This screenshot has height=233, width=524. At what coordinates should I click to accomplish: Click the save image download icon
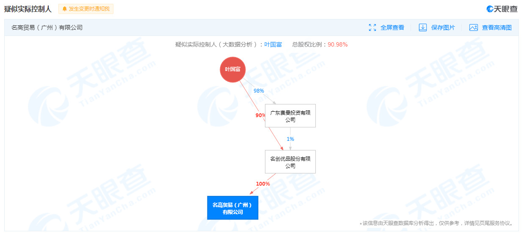(423, 27)
